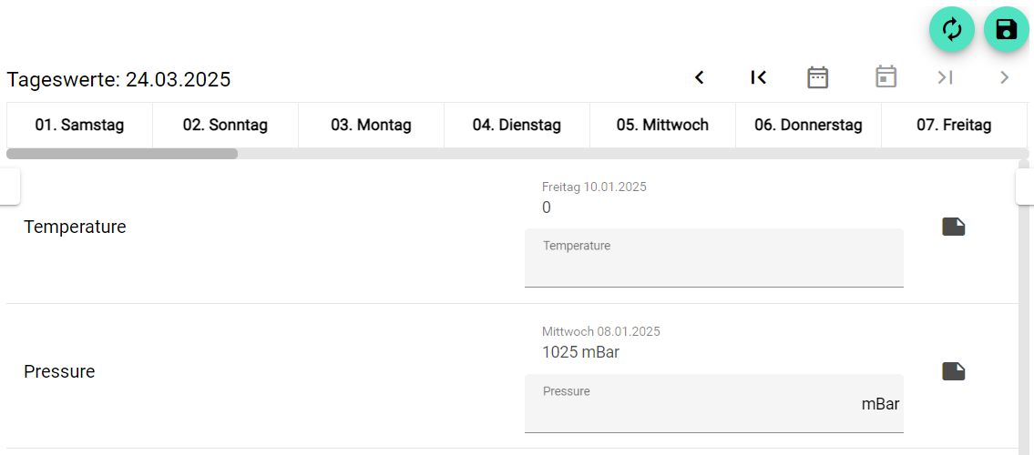Open the 06. Donnerstag tab

click(x=808, y=126)
